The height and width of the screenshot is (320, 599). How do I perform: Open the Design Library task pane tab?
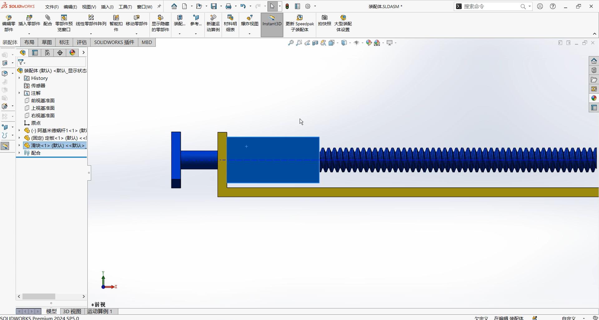point(594,70)
